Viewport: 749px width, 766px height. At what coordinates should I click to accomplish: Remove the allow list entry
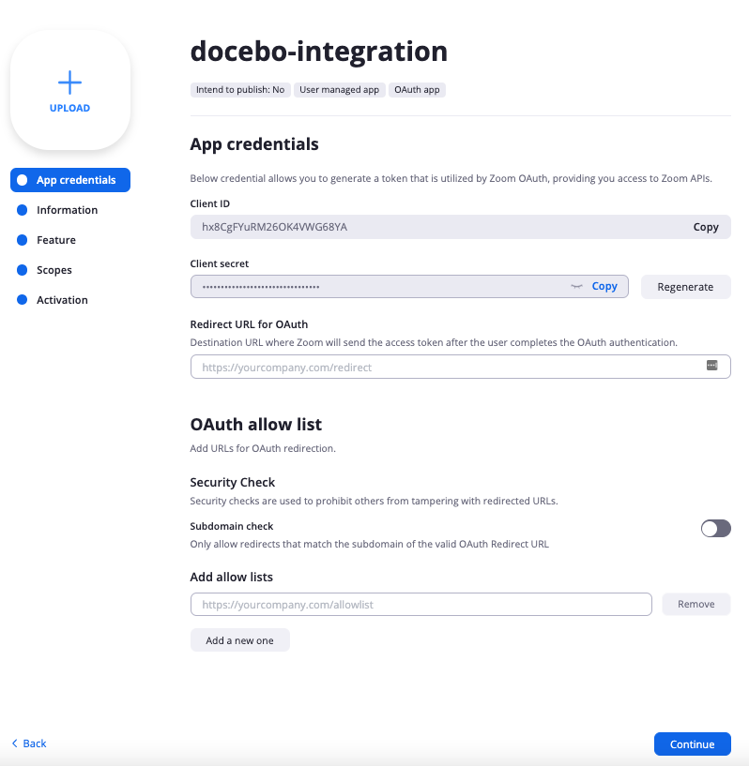tap(695, 605)
